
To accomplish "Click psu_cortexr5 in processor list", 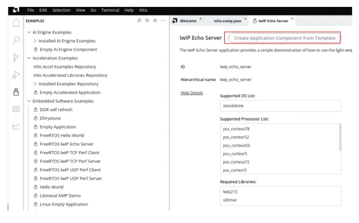I will pos(235,154).
